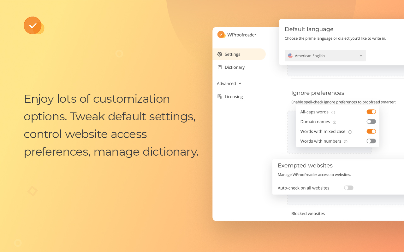The width and height of the screenshot is (404, 252).
Task: Click the Licensing document icon
Action: pyautogui.click(x=220, y=96)
